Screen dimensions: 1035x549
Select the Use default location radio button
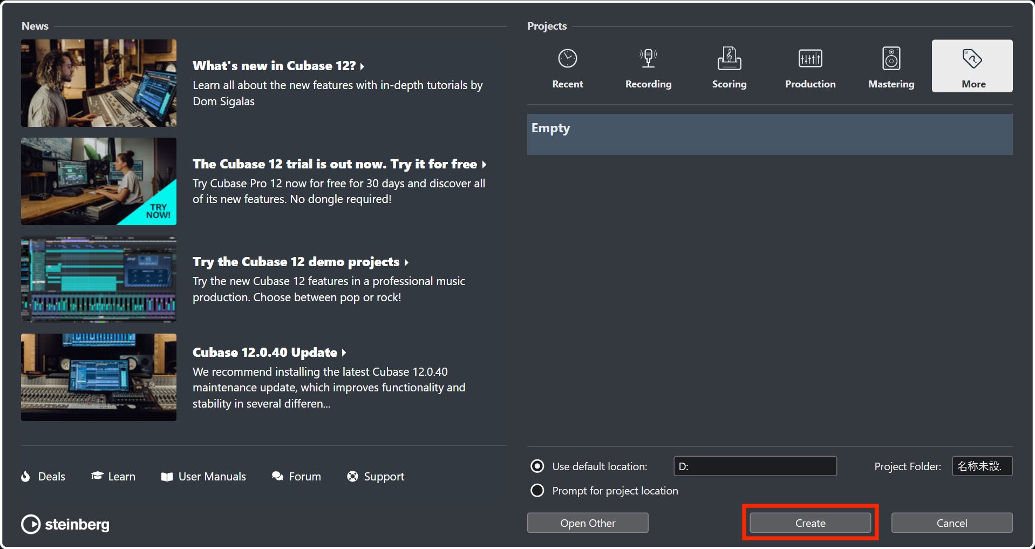tap(537, 466)
